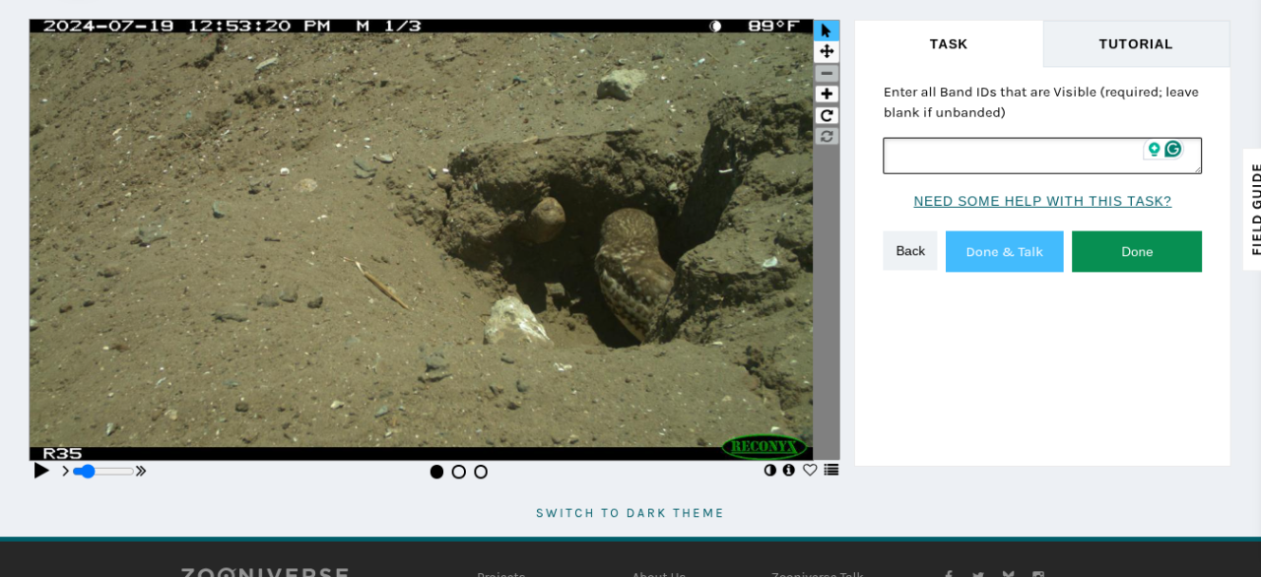The height and width of the screenshot is (577, 1261).
Task: Play the image sequence
Action: [x=41, y=471]
